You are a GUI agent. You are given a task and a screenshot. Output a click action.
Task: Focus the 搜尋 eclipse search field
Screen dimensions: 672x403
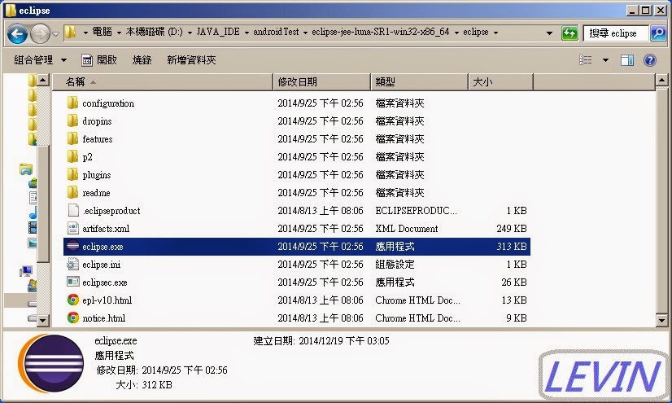click(x=616, y=33)
